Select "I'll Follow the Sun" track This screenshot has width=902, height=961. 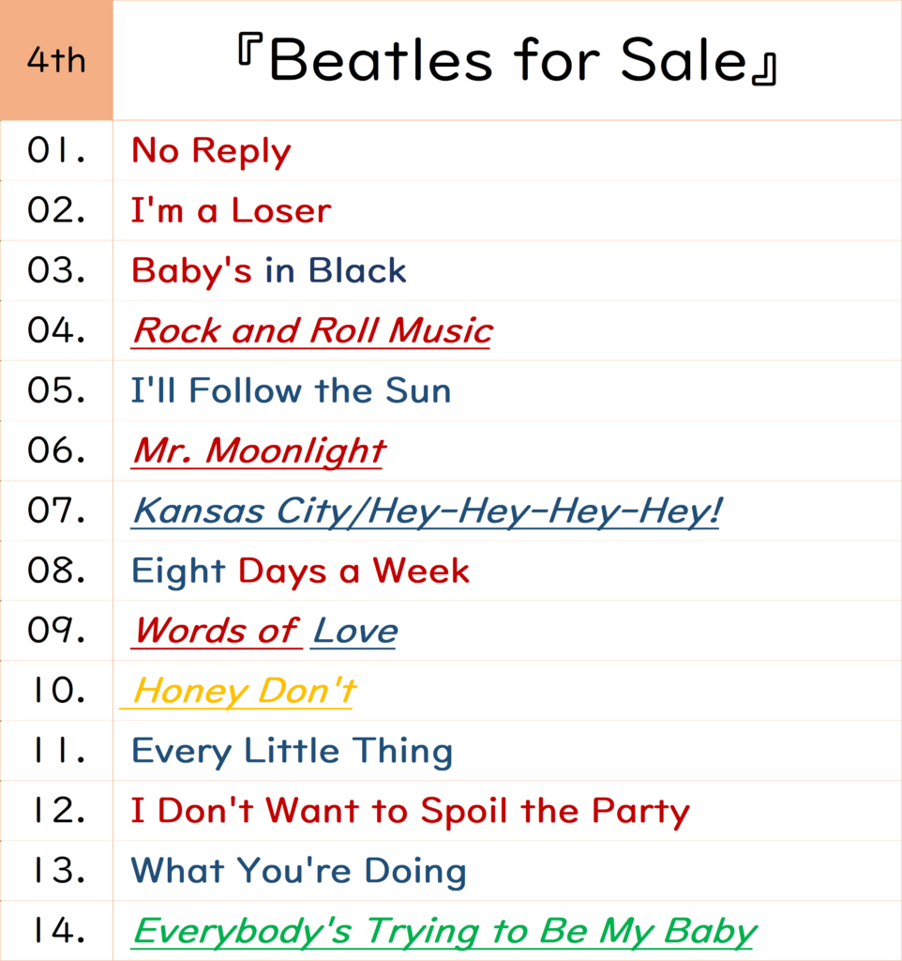[x=291, y=391]
